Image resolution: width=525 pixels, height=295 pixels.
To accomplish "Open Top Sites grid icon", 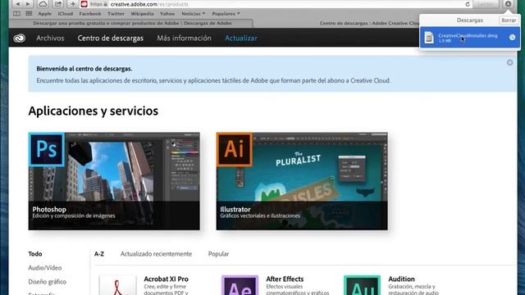I will [x=30, y=14].
